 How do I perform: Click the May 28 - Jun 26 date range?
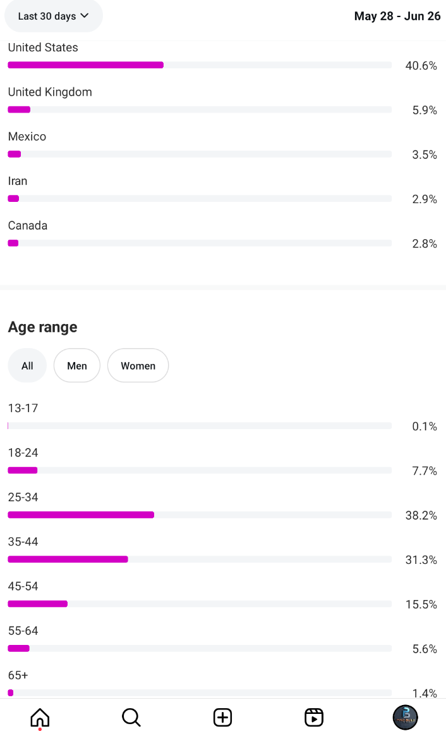(x=397, y=16)
